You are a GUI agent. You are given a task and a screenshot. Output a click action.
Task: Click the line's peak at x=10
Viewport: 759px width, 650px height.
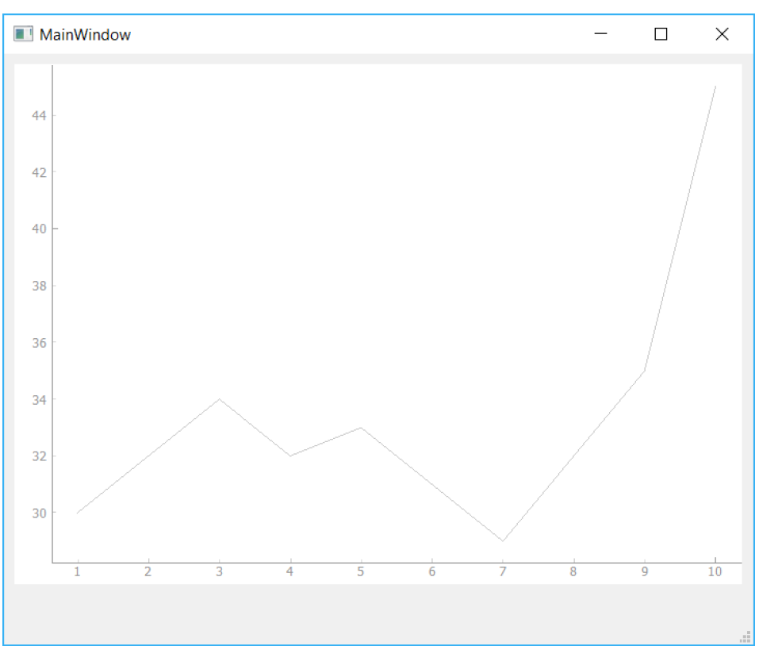click(x=715, y=87)
